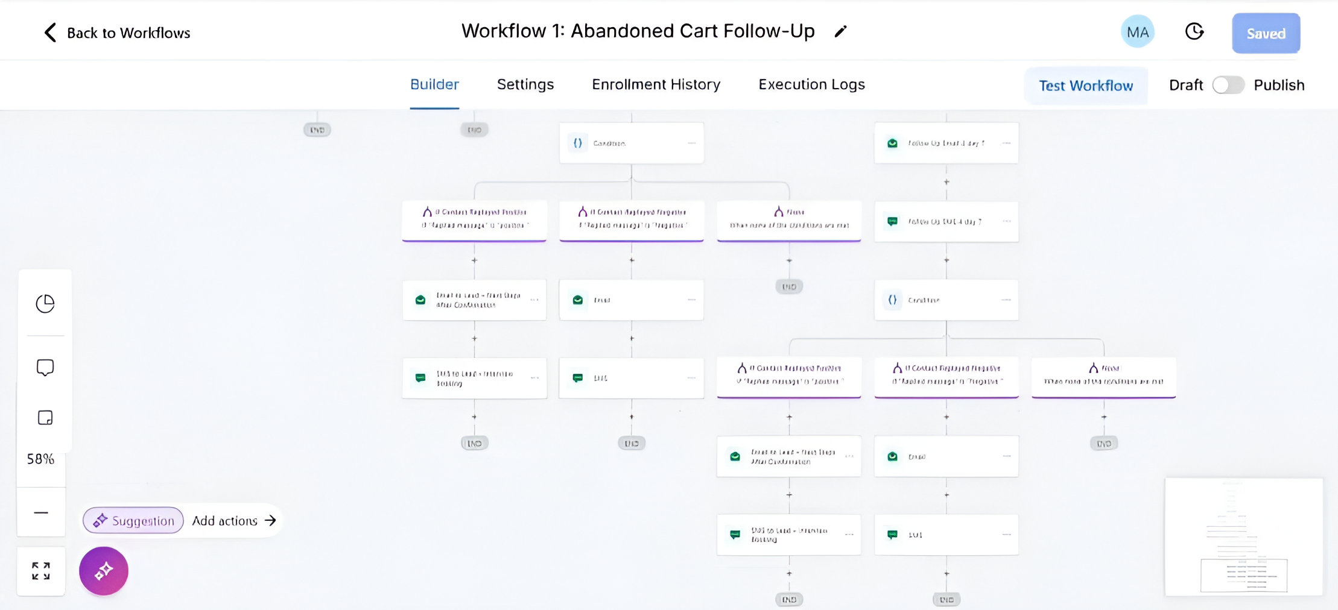Click the pencil icon to rename workflow

(x=840, y=31)
